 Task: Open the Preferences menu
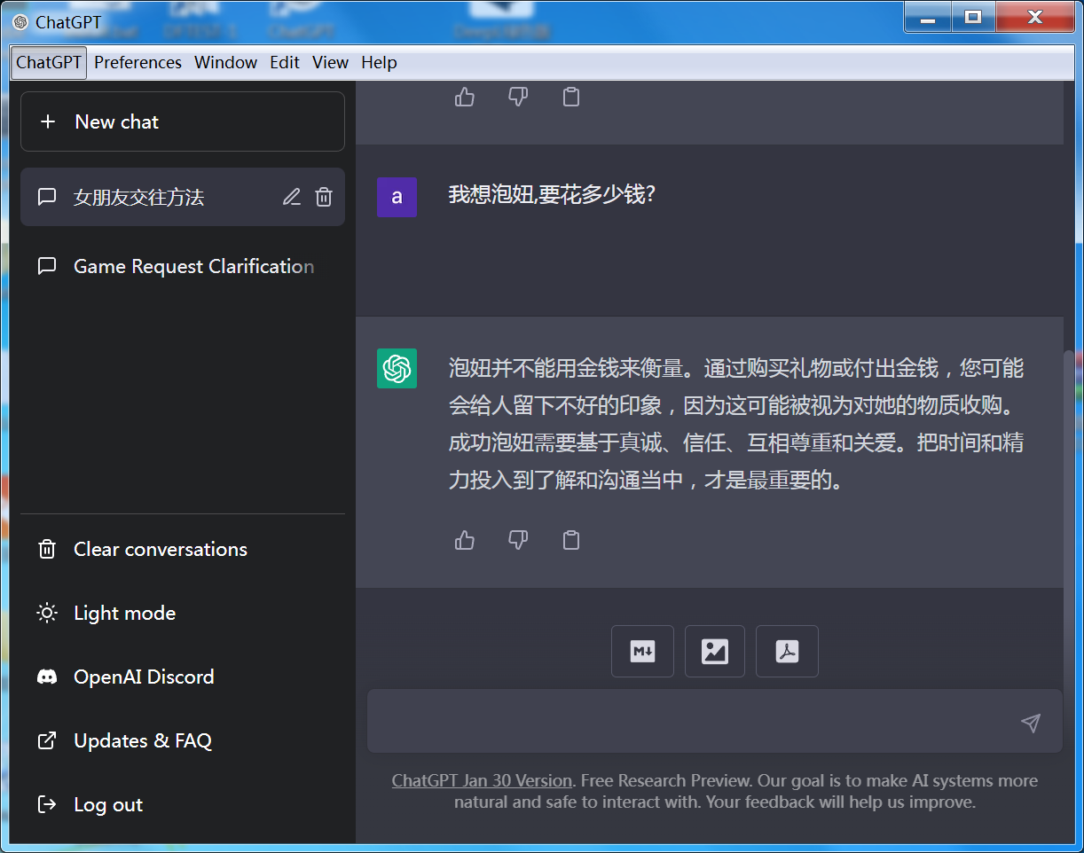(137, 62)
